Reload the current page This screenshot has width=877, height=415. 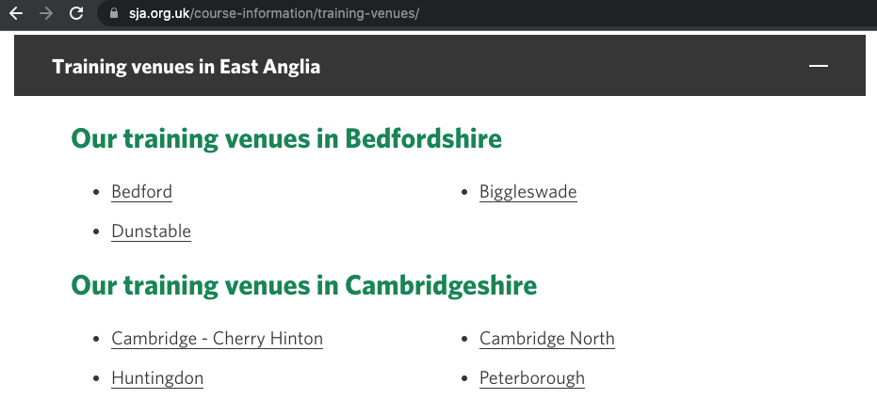[x=77, y=14]
